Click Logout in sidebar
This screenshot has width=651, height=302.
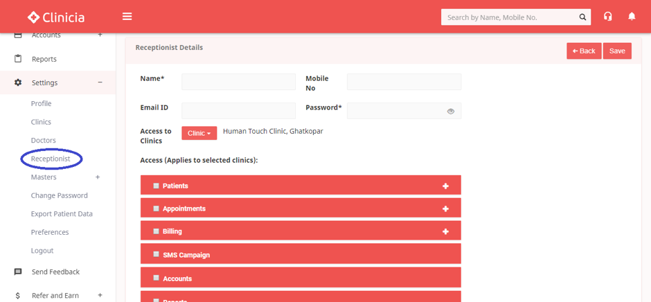click(42, 251)
